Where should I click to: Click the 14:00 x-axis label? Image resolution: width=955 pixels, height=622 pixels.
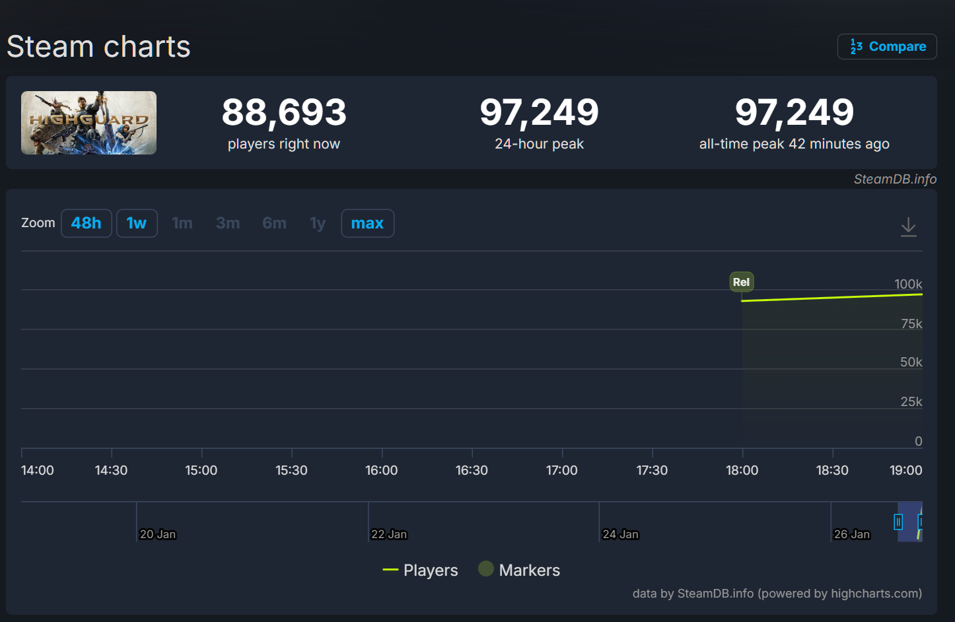click(38, 470)
